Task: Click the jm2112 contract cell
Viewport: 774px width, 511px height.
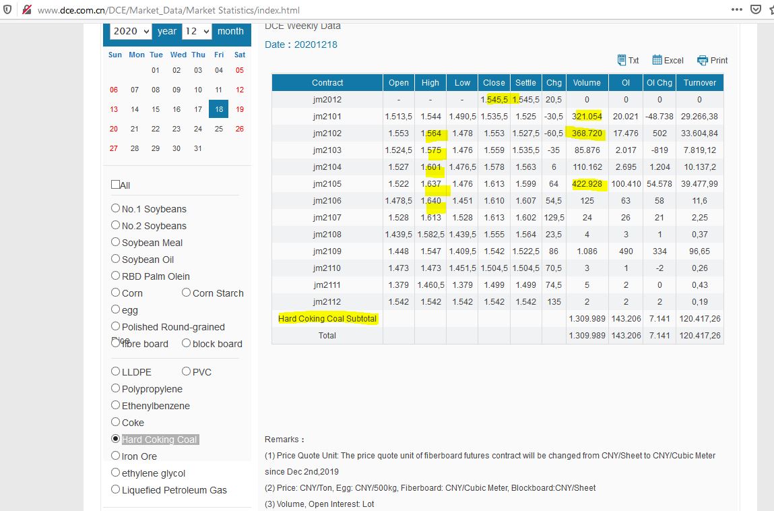Action: [327, 301]
